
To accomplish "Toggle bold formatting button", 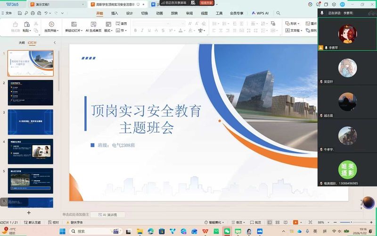I will (x=135, y=31).
